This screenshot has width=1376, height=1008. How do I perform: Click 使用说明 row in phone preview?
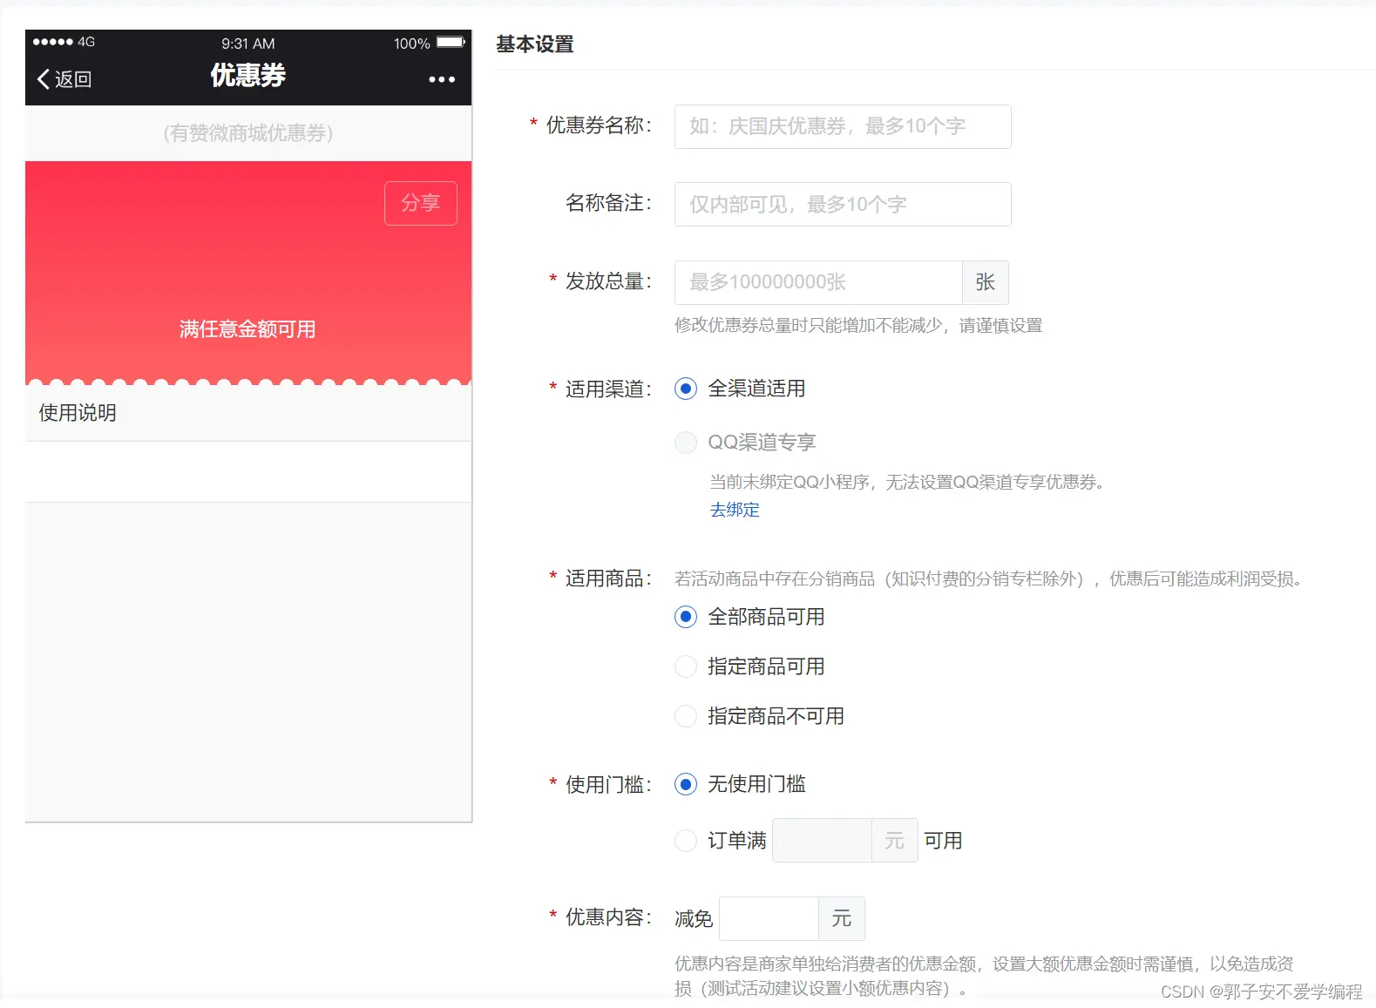tap(248, 413)
